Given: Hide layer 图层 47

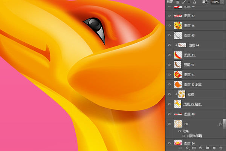Looking at the screenshot, I should (169, 16).
